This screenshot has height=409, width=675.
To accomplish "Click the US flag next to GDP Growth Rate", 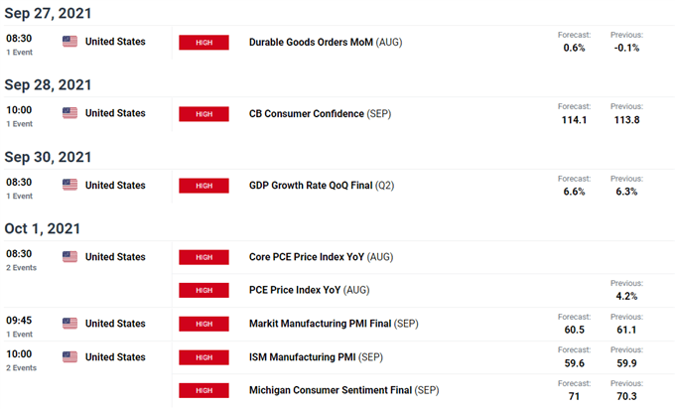I will click(x=69, y=185).
